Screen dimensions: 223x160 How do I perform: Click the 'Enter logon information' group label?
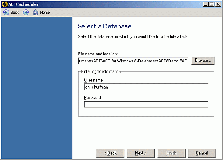[101, 71]
